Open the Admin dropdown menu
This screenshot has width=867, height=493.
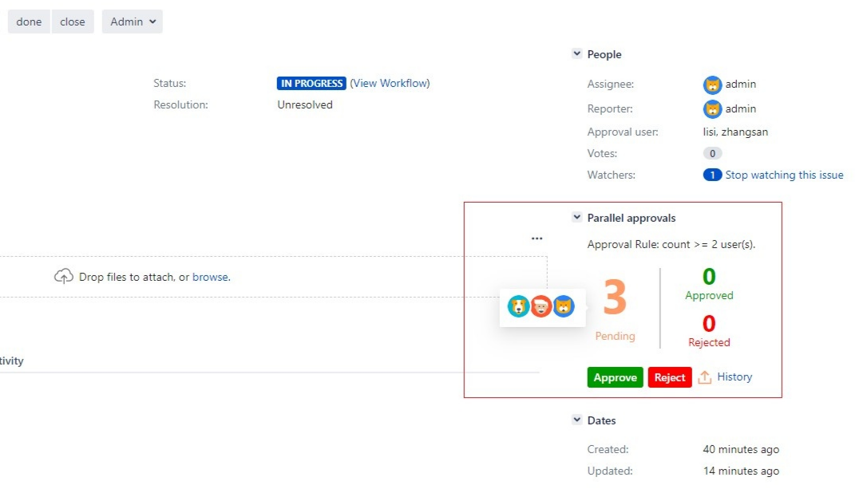coord(133,22)
